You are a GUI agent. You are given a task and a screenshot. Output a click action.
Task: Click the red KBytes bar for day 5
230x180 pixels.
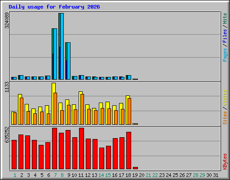41,157
